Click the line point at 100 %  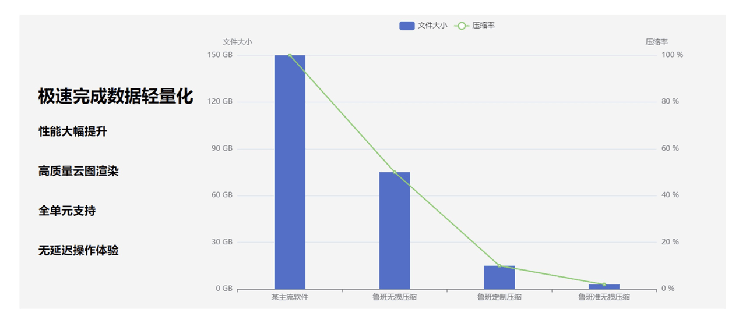[x=290, y=55]
